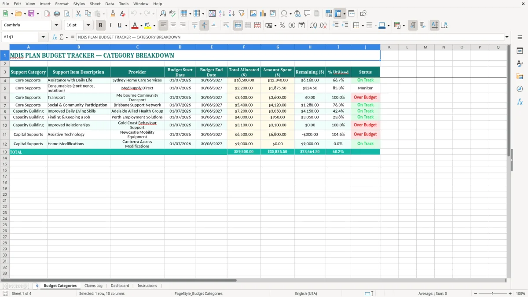Viewport: 528px width, 297px height.
Task: Insert Image icon in toolbar
Action: click(x=253, y=14)
